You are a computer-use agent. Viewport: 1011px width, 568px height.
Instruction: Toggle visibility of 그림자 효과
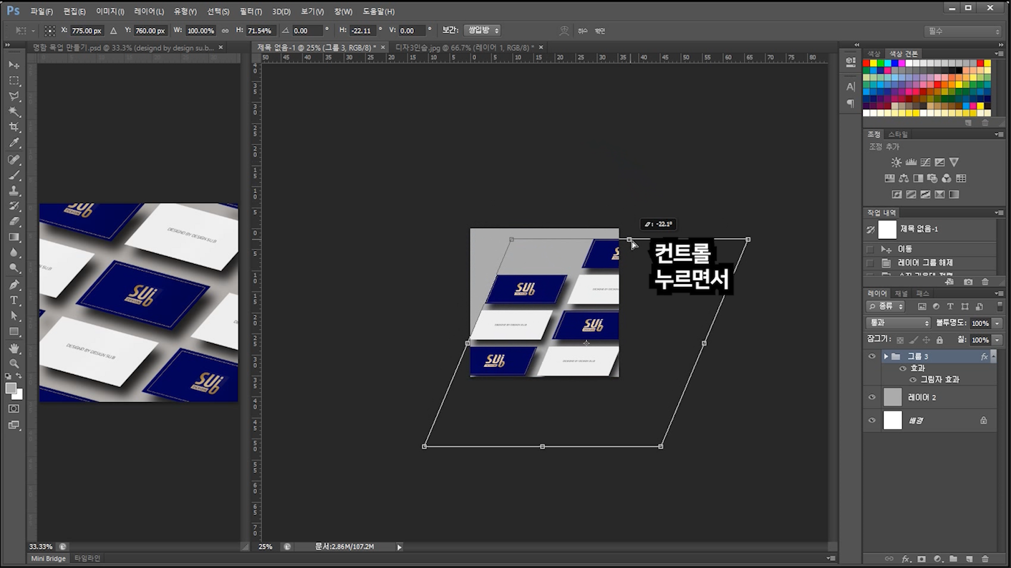913,380
